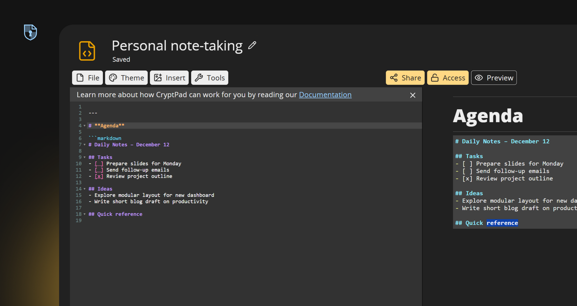Collapse the Tasks section fold on line 9
This screenshot has width=577, height=306.
85,157
